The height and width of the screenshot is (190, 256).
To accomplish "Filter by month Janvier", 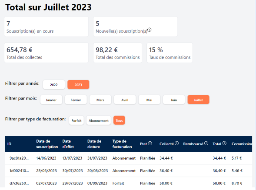I will coord(51,100).
